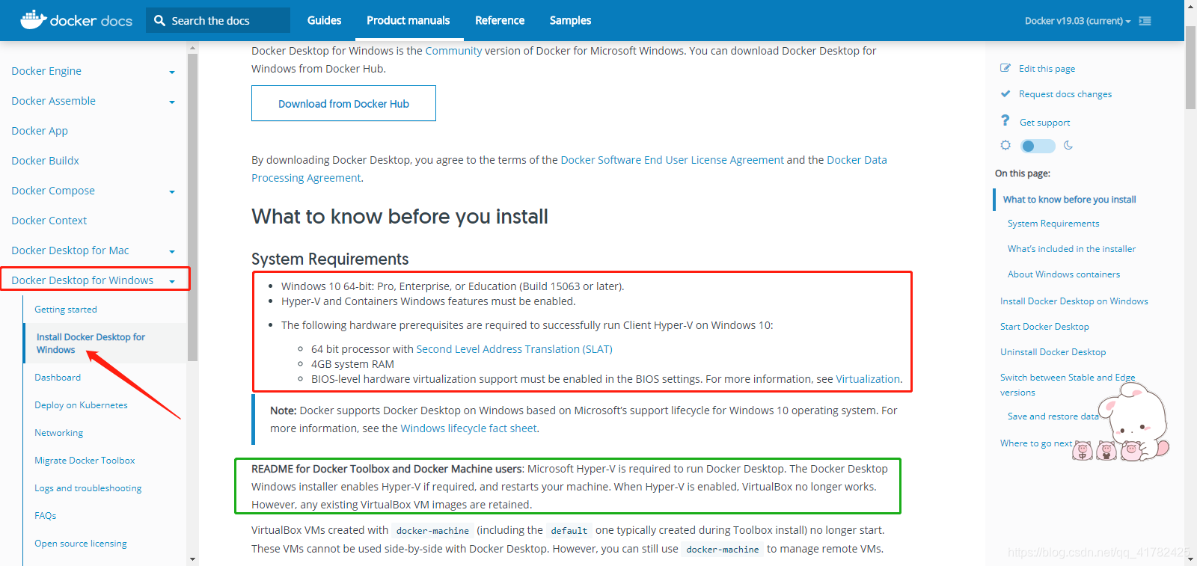This screenshot has width=1197, height=566.
Task: Click the Get support question mark icon
Action: (1005, 120)
